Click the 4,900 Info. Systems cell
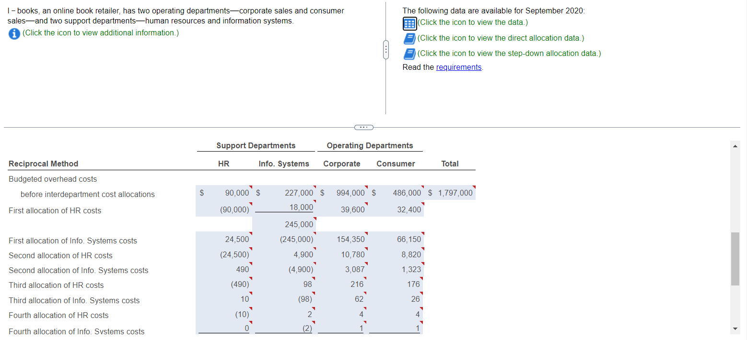Image resolution: width=747 pixels, height=340 pixels. click(284, 254)
